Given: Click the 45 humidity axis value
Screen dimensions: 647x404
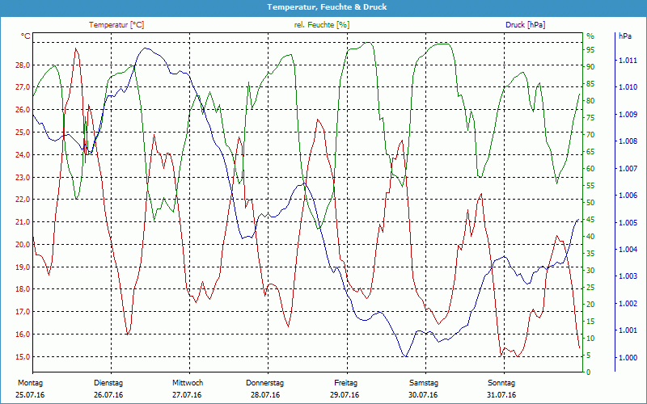Looking at the screenshot, I should click(x=590, y=219).
